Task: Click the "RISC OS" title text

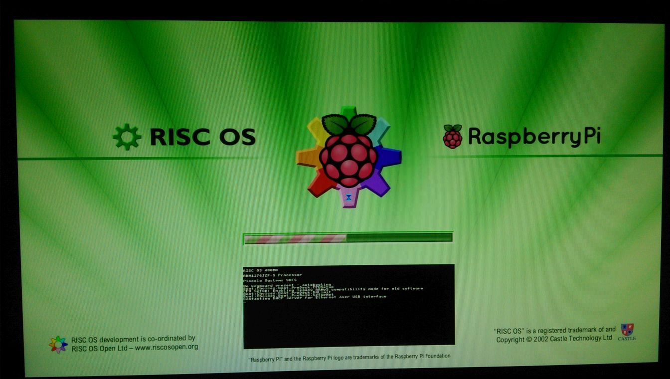Action: click(x=202, y=137)
